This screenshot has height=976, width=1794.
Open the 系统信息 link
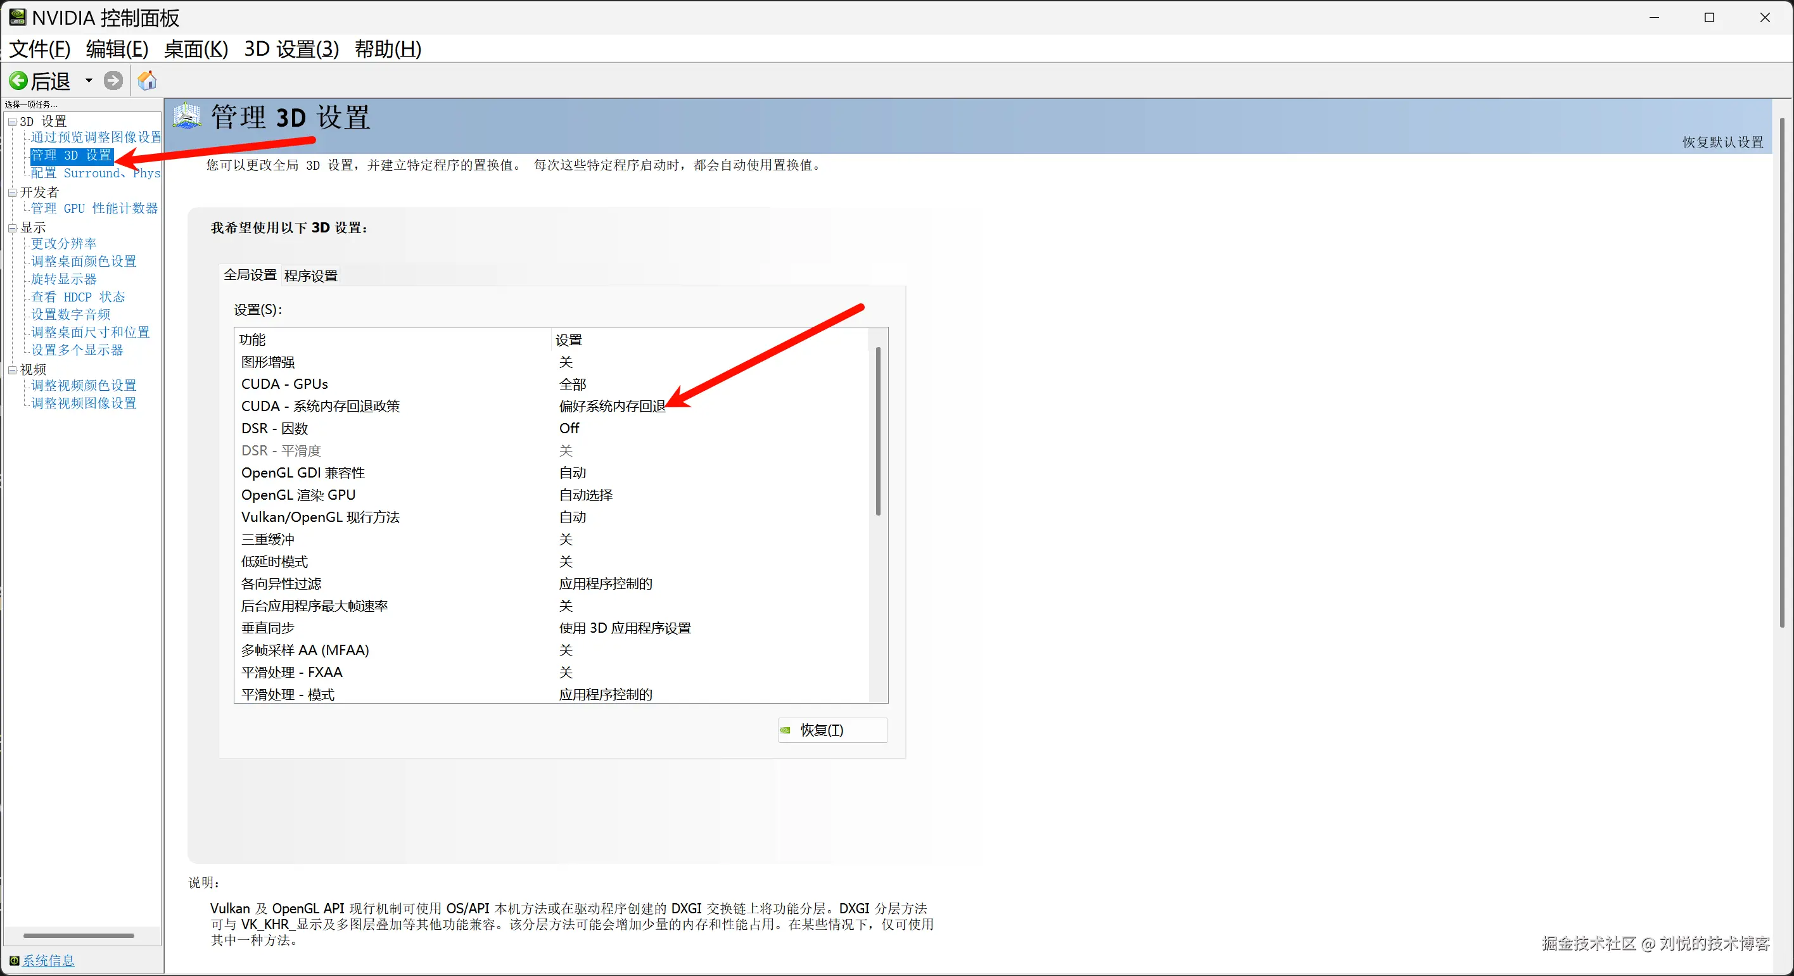(x=48, y=961)
